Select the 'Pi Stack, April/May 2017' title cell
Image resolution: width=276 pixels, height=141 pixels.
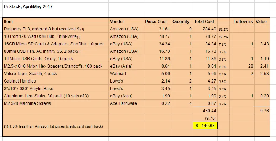point(55,7)
